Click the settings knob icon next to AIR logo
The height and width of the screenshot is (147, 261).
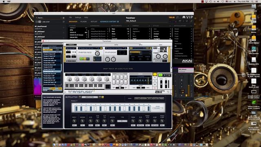click(168, 92)
